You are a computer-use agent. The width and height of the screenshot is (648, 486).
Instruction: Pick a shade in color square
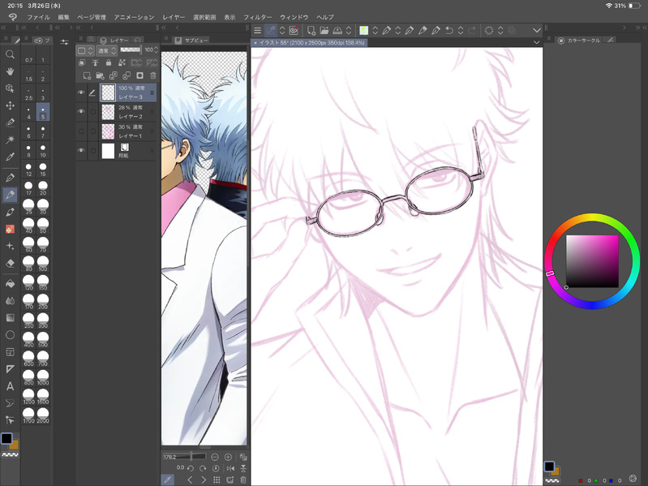pos(592,261)
